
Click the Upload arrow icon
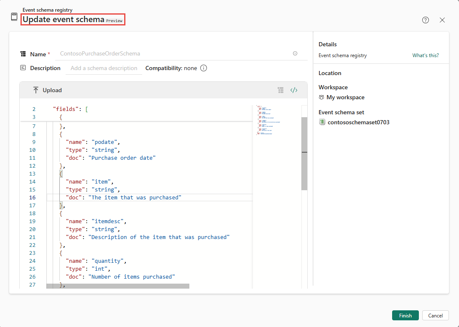tap(36, 90)
